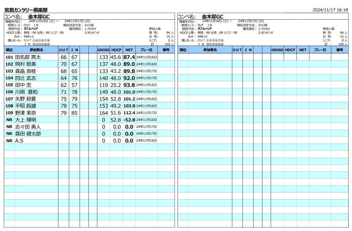Click GROSS value 137

click(x=104, y=64)
